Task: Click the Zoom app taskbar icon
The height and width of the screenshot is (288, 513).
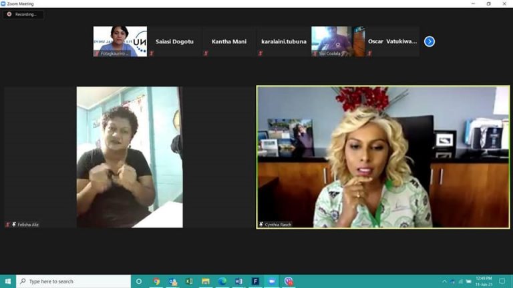Action: point(272,281)
